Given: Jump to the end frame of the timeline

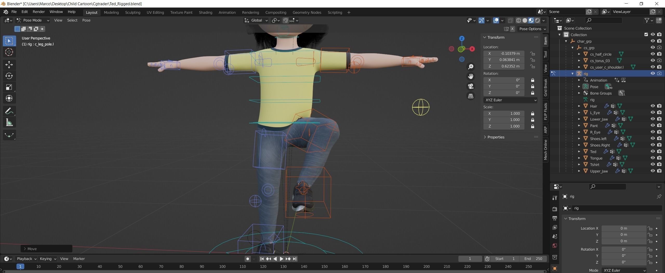Looking at the screenshot, I should tap(295, 259).
